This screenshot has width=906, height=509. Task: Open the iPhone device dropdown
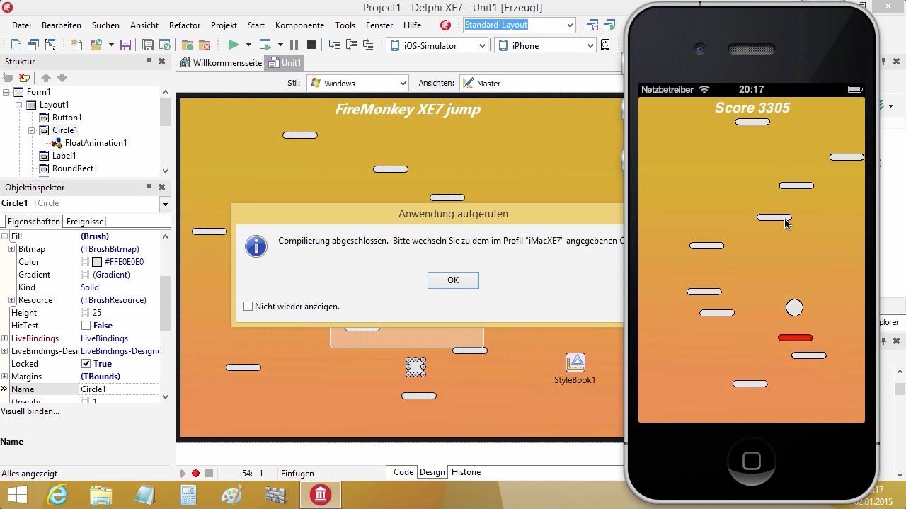tap(590, 45)
